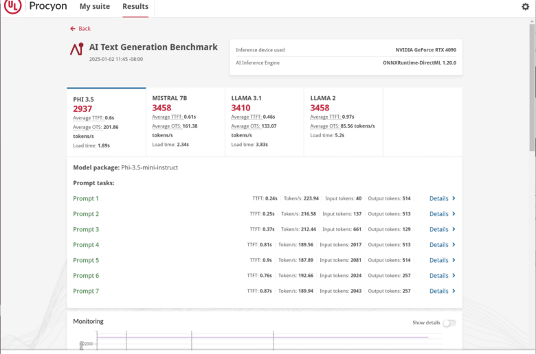Click the AI Text Generation Benchmark title
Screen dimensions: 536x354
(x=153, y=47)
